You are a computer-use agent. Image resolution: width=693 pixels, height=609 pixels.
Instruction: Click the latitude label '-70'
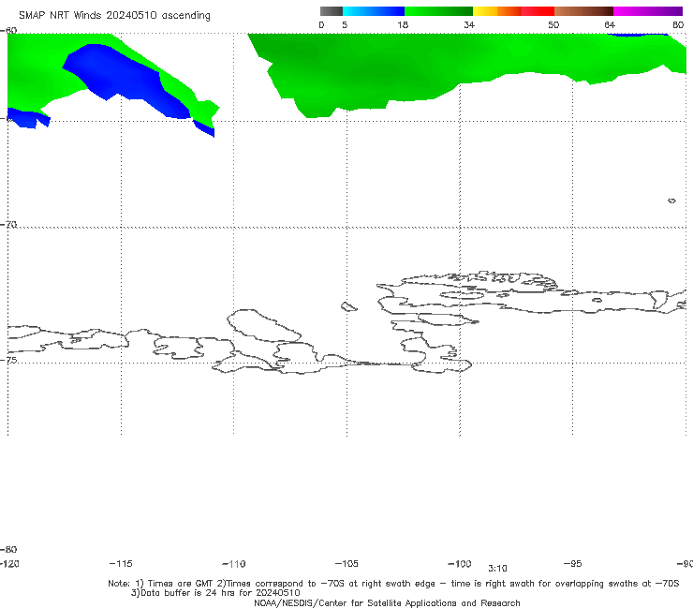(x=8, y=225)
